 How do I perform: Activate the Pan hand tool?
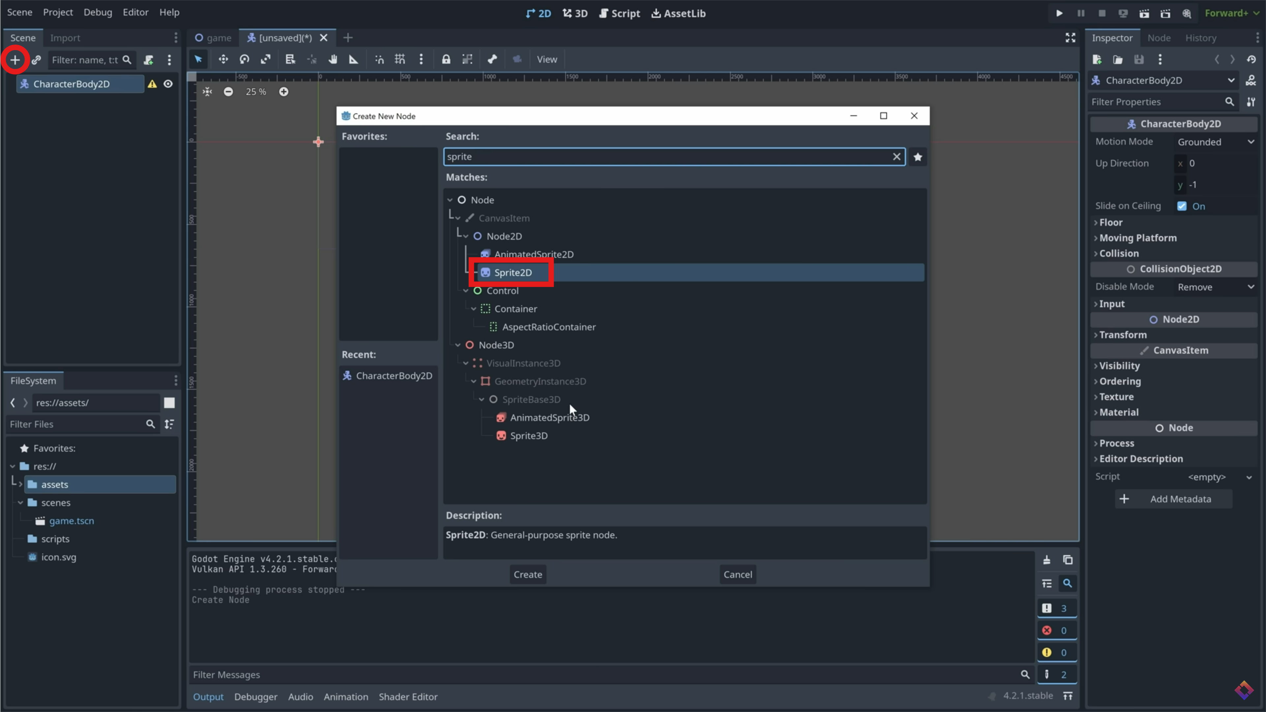pyautogui.click(x=333, y=59)
